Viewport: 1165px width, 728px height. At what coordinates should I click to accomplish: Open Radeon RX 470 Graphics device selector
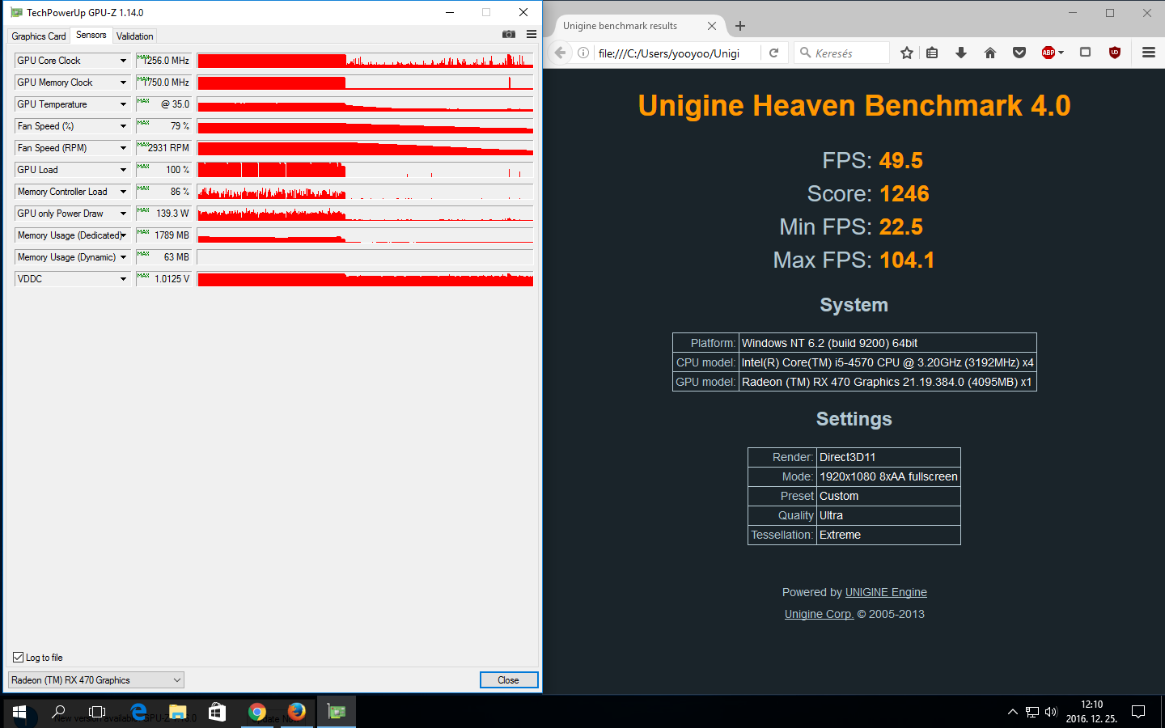(x=96, y=680)
